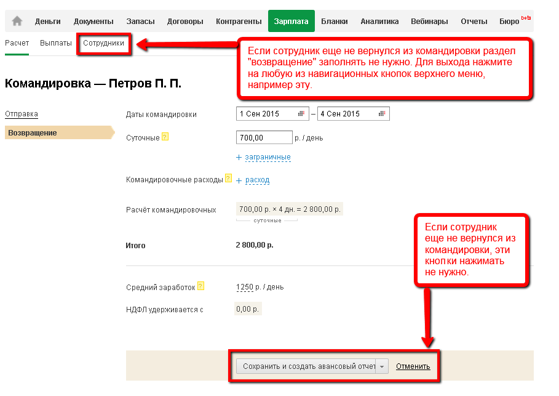
Task: Click the Отменить link
Action: coord(413,366)
